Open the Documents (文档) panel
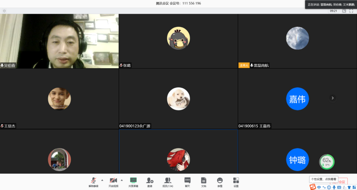The height and width of the screenshot is (190, 357). (x=203, y=182)
